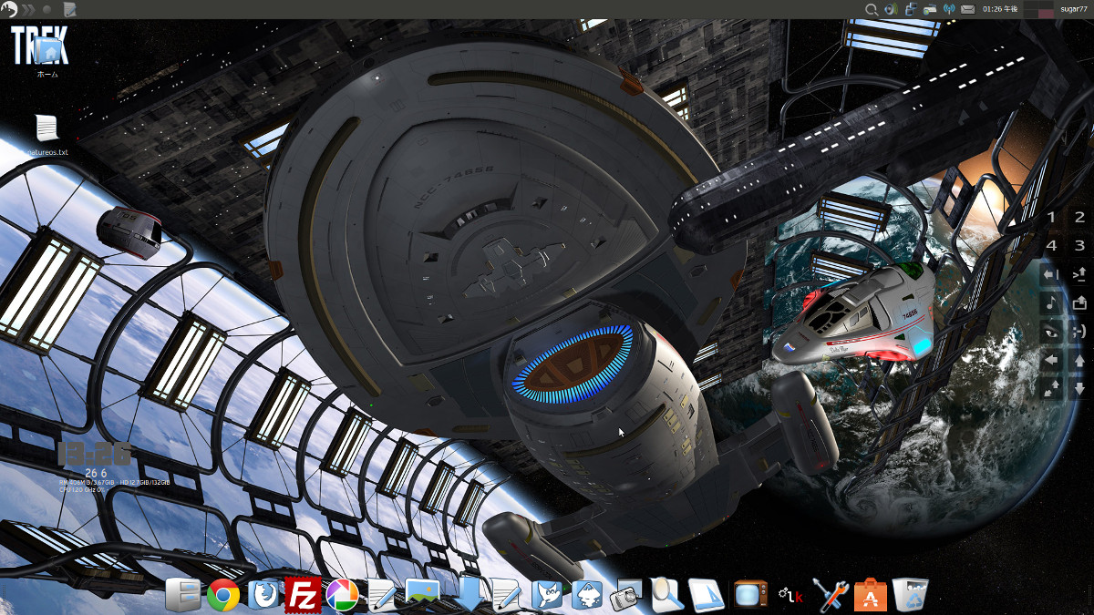Open the landscape picture viewer icon in dock

click(x=423, y=594)
